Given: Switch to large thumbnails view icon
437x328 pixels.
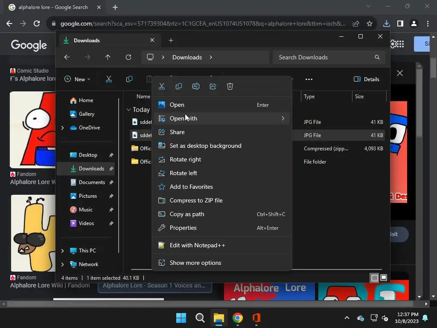Looking at the screenshot, I should 384,278.
